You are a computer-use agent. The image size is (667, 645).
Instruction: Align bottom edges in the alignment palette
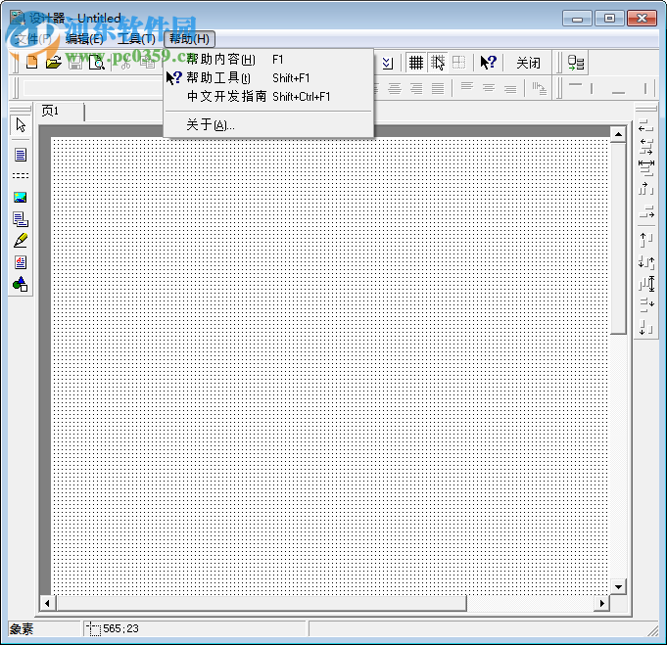[646, 327]
